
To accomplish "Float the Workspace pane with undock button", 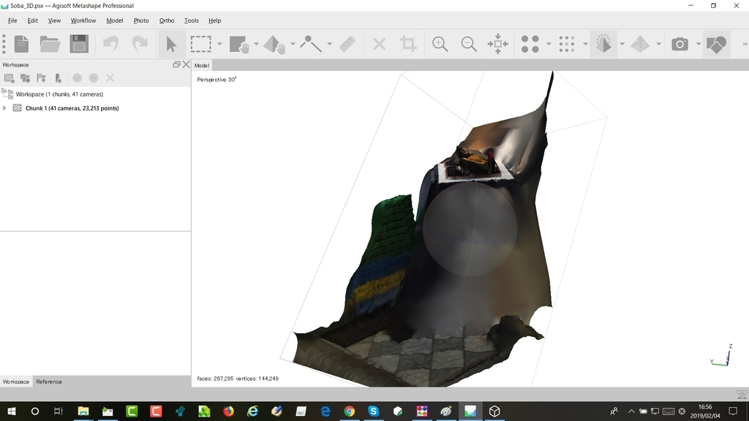I will pos(176,64).
